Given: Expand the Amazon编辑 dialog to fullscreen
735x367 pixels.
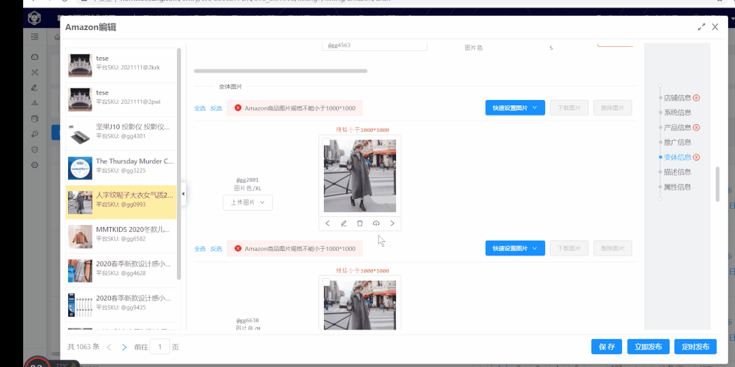Looking at the screenshot, I should (701, 27).
